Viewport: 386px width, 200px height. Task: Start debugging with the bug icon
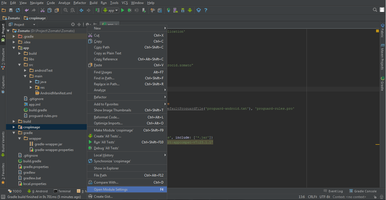(x=130, y=10)
